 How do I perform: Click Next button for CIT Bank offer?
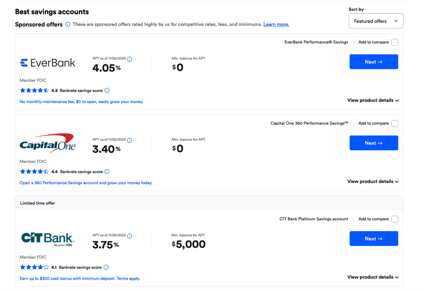pos(373,239)
